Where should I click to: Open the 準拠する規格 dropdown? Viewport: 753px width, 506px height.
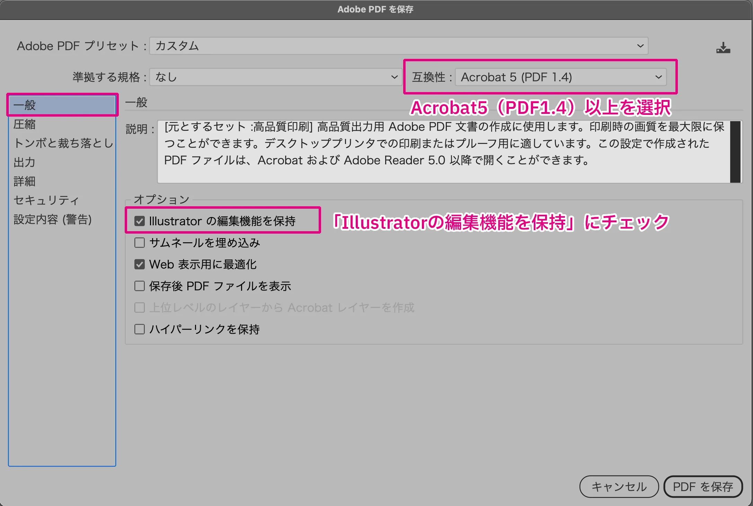tap(276, 77)
